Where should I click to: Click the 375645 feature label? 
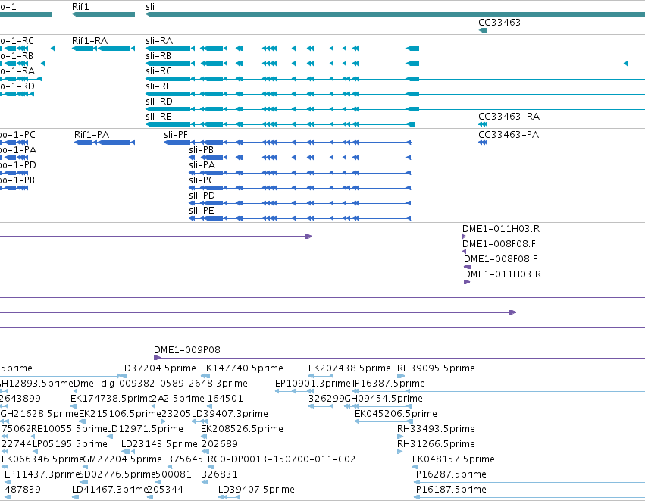pos(185,459)
